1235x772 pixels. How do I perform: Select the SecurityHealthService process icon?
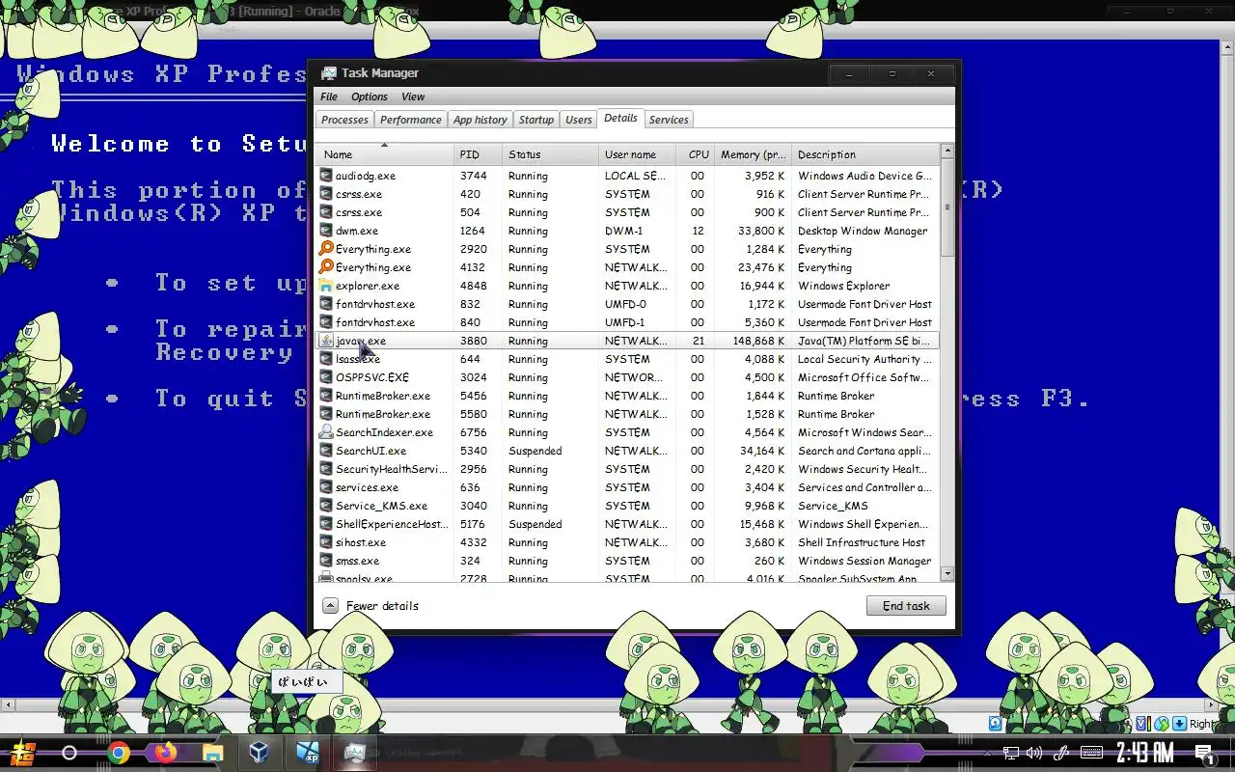point(326,469)
